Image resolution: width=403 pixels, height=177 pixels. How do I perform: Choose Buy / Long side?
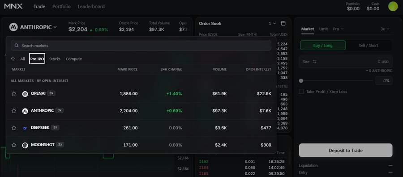pos(323,46)
